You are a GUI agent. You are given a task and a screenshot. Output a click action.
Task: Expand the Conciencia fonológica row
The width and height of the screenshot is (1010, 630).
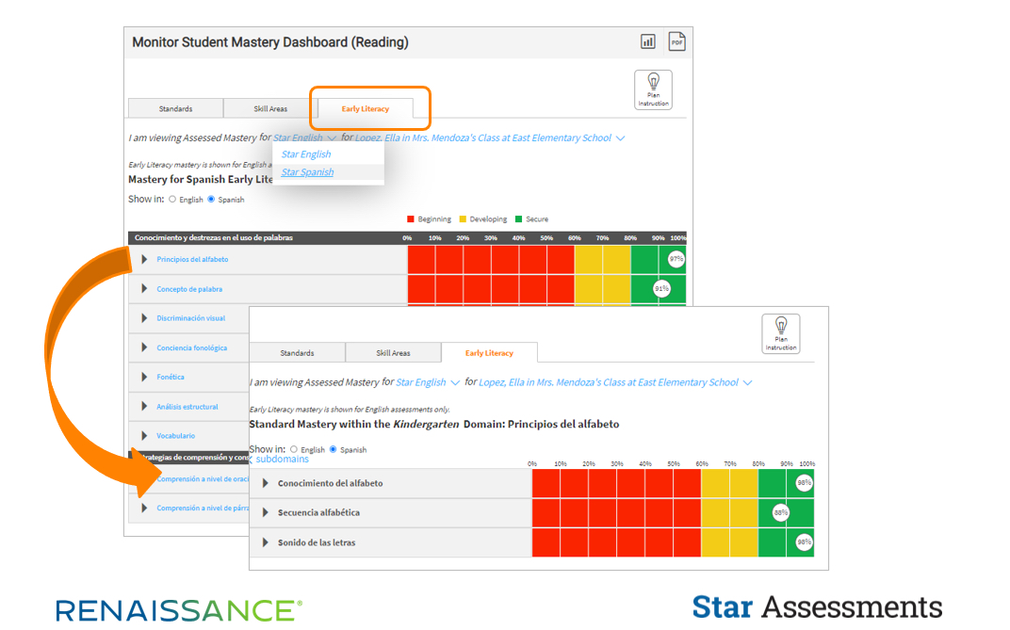tap(144, 347)
